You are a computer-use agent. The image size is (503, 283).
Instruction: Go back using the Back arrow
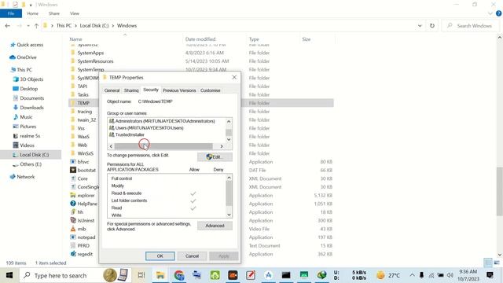tap(8, 26)
